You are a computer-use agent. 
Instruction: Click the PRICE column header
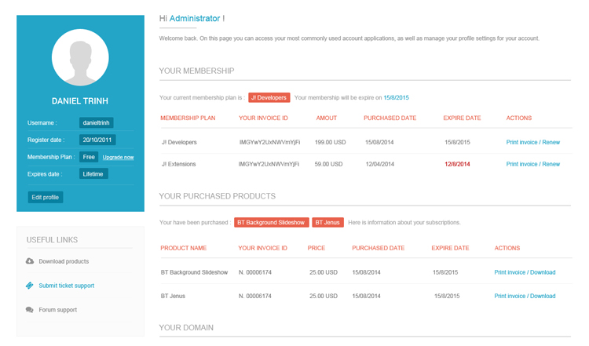coord(316,248)
